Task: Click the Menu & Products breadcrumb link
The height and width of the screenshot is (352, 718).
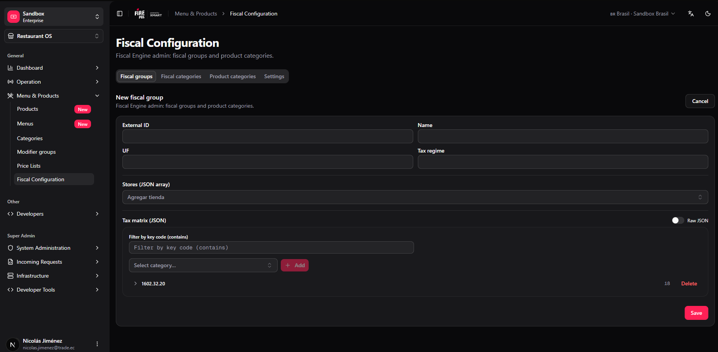Action: tap(196, 14)
